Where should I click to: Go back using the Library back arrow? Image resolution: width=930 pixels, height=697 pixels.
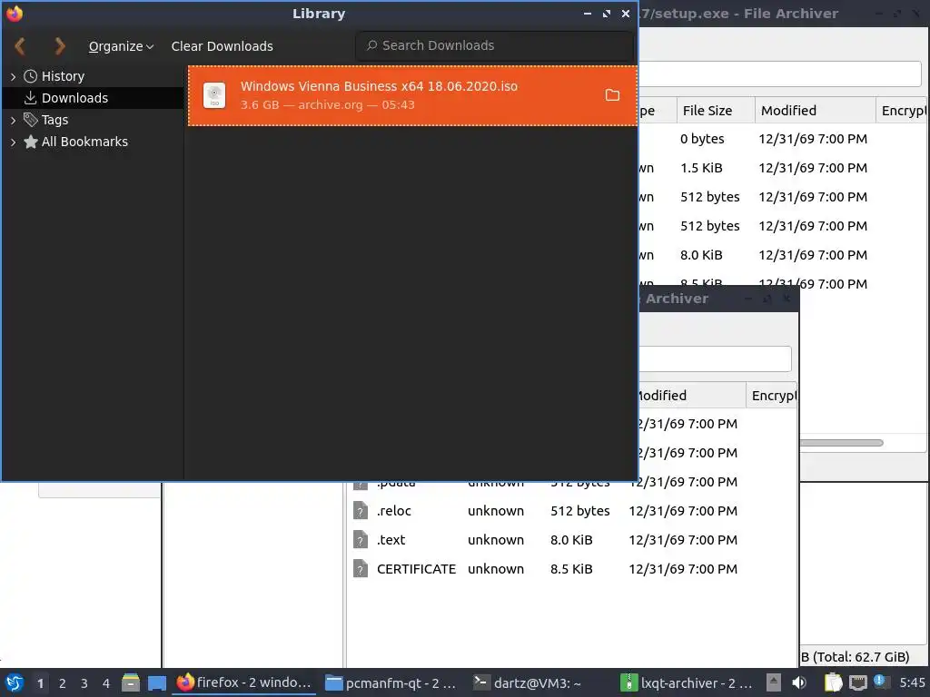(x=20, y=45)
